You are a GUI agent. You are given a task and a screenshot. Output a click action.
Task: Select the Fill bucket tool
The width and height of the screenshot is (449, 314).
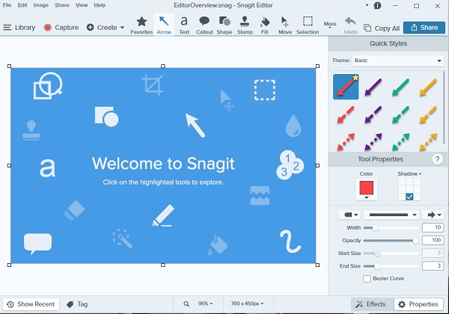tap(265, 25)
